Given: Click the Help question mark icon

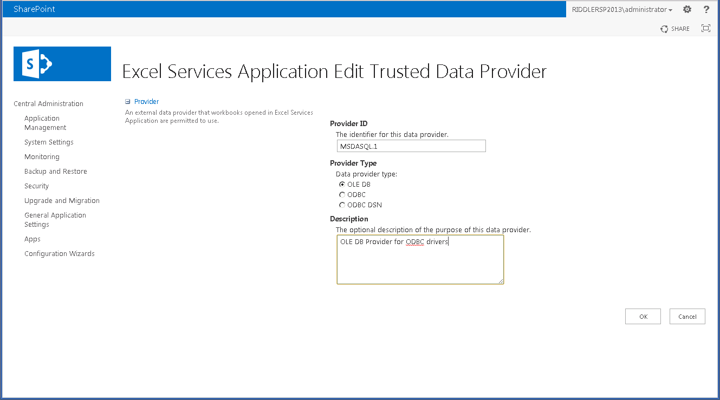Looking at the screenshot, I should pos(705,9).
